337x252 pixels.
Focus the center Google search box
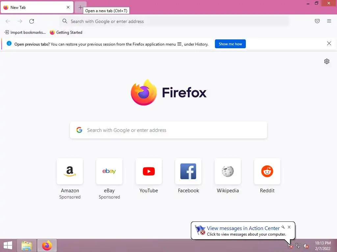(x=168, y=130)
